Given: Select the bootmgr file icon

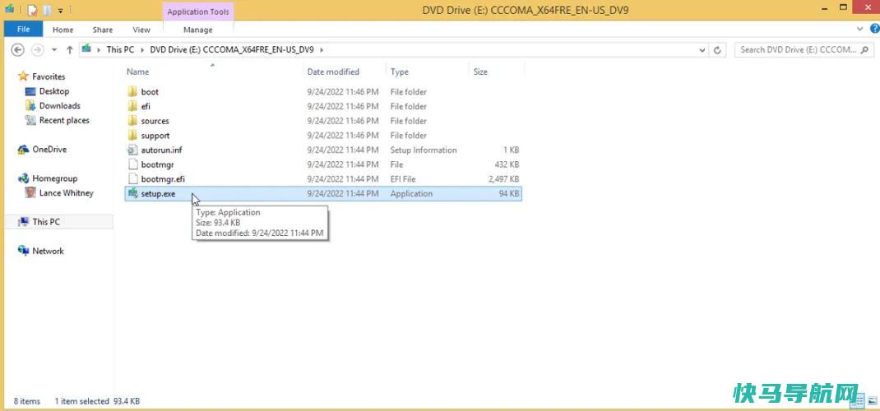Looking at the screenshot, I should [x=132, y=164].
